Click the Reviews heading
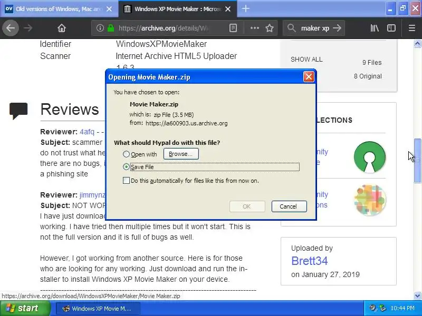422x316 pixels. point(70,110)
